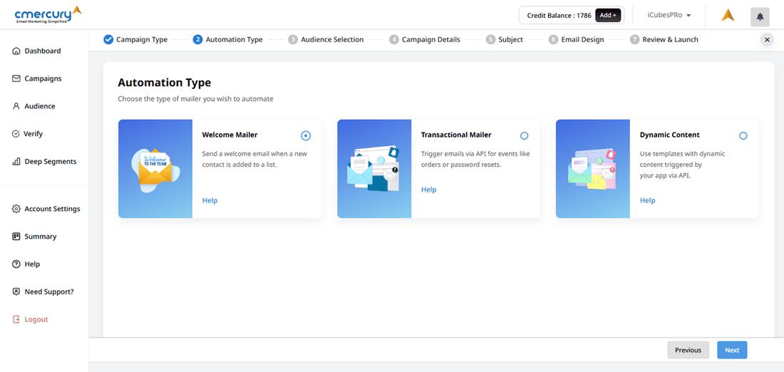784x372 pixels.
Task: Open Help link under Transactional Mailer
Action: pyautogui.click(x=428, y=190)
